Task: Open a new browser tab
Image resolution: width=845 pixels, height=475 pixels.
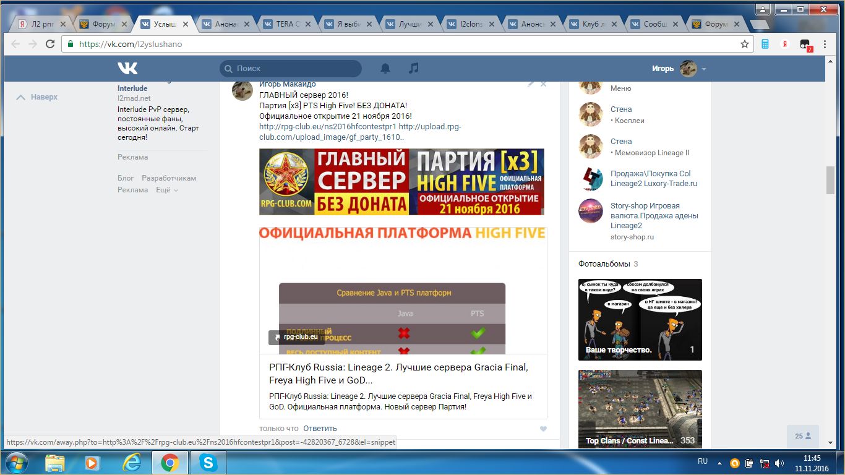Action: 758,25
